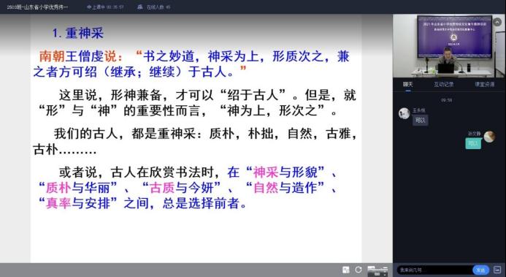506x277 pixels.
Task: Click the refresh icon below the slide
Action: (x=359, y=270)
